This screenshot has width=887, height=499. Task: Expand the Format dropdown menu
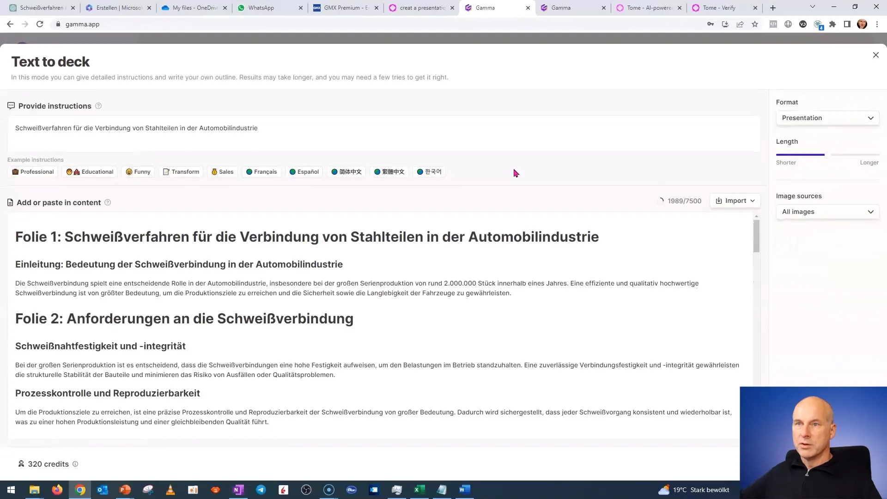[826, 118]
